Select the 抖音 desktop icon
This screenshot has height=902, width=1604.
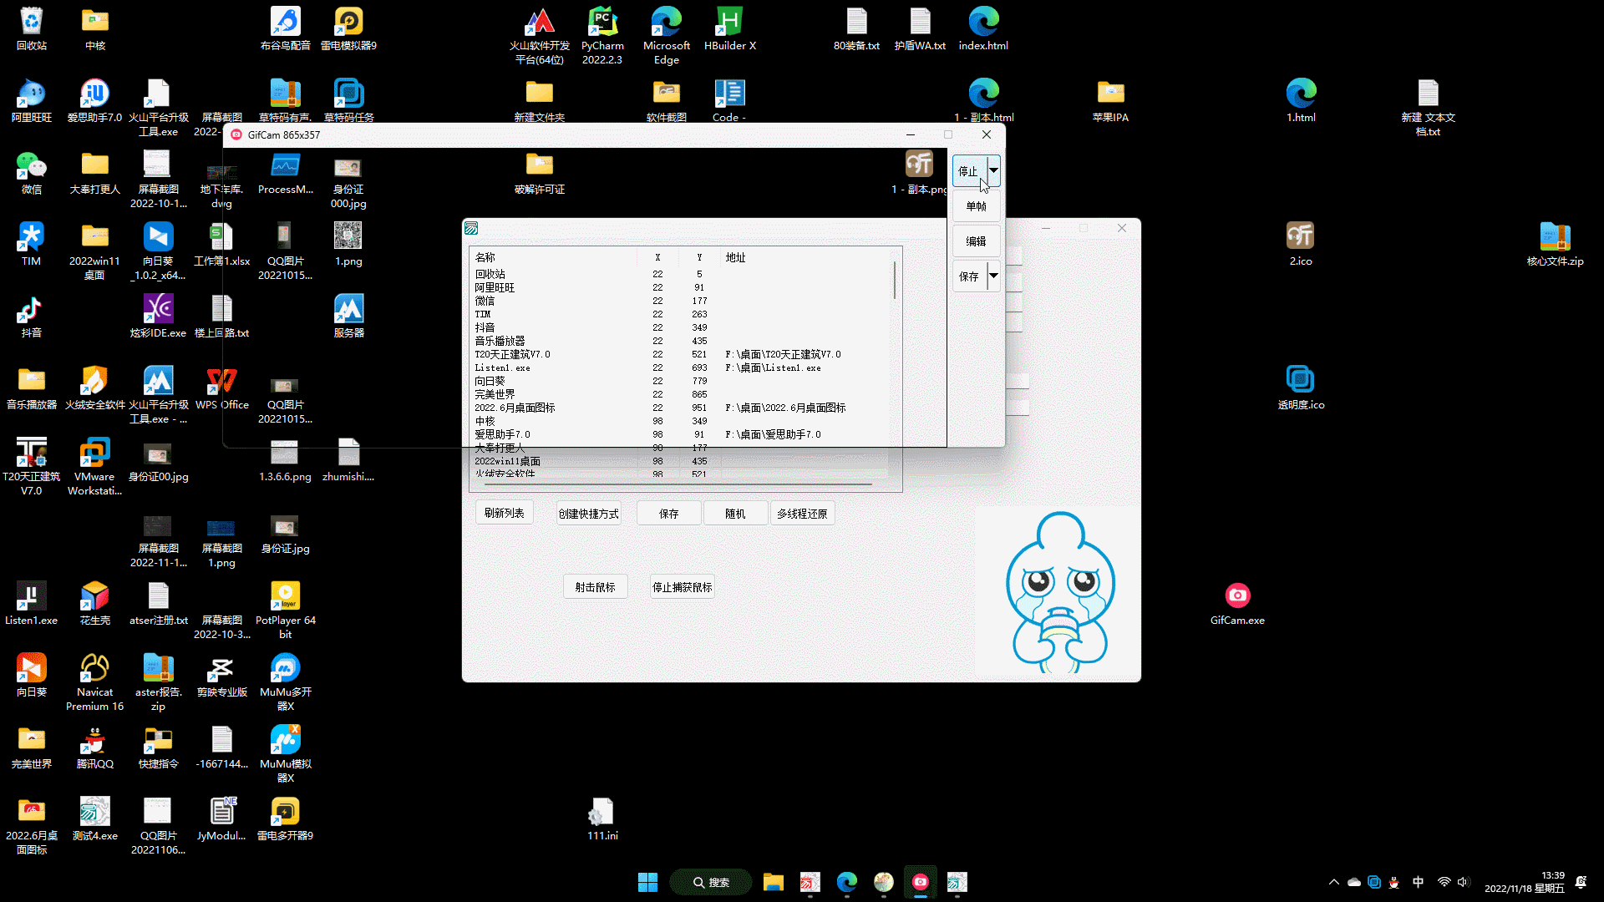[x=31, y=310]
